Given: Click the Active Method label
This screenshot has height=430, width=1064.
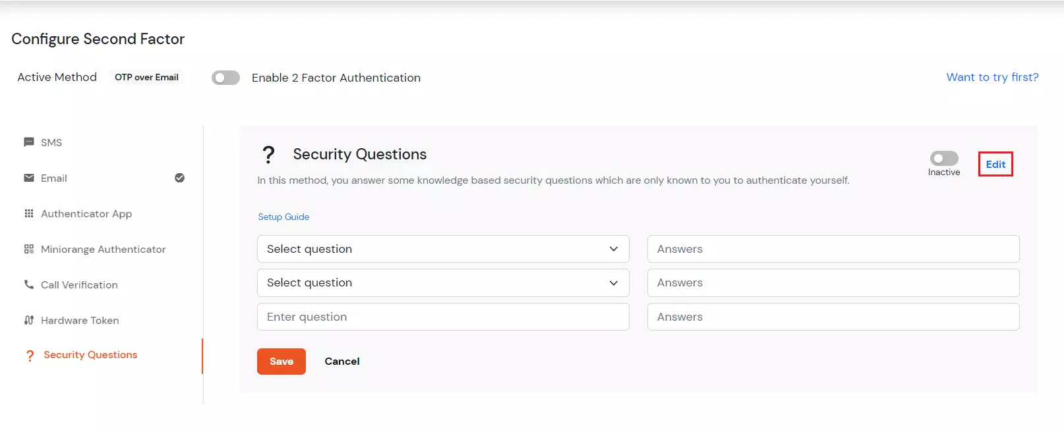Looking at the screenshot, I should coord(57,77).
